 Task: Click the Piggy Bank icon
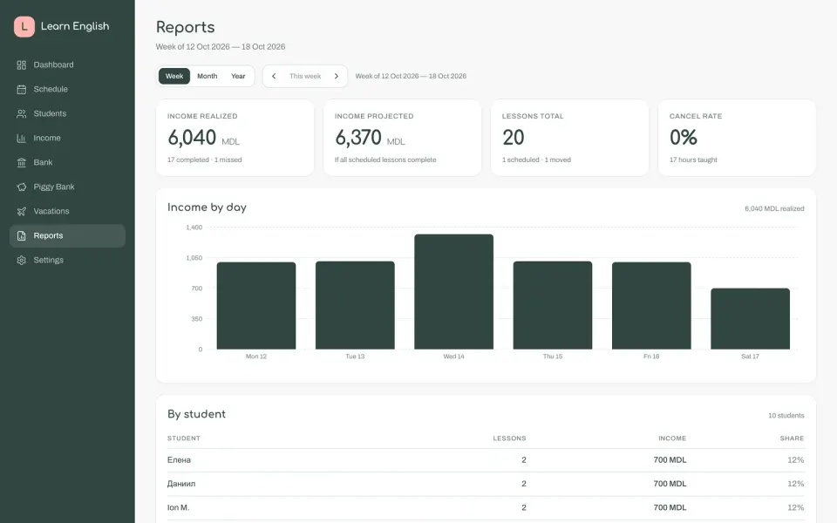pyautogui.click(x=21, y=187)
